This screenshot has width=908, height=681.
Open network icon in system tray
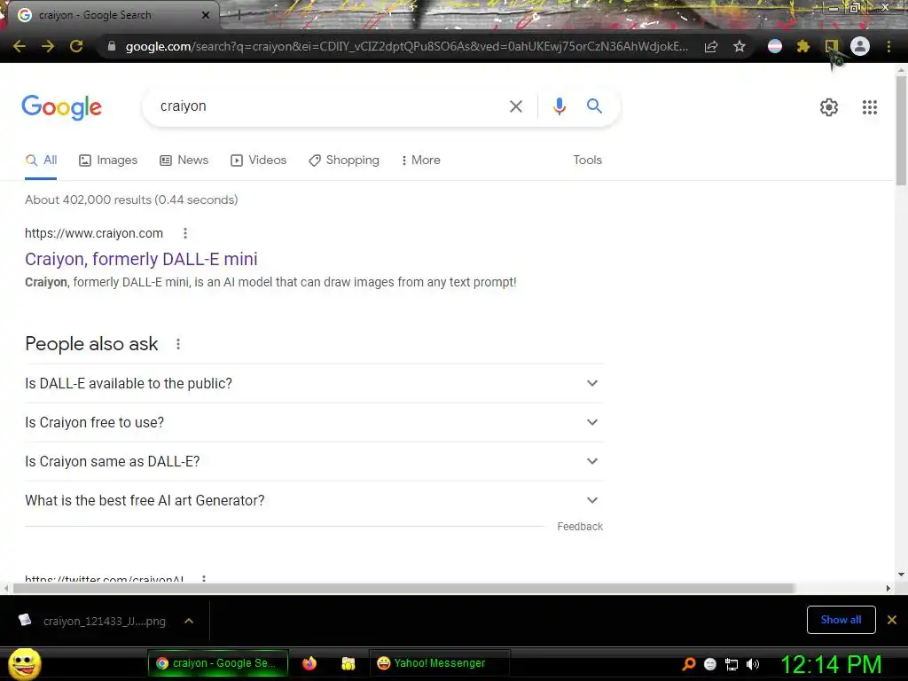(x=732, y=664)
